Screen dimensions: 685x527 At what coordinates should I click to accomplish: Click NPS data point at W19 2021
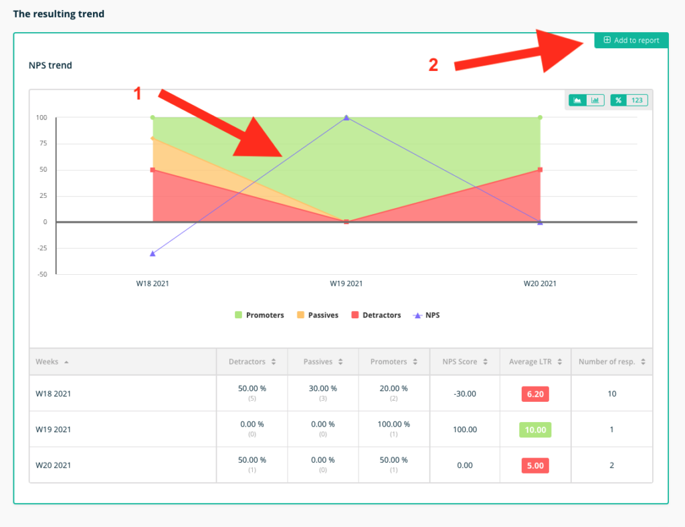pos(347,118)
